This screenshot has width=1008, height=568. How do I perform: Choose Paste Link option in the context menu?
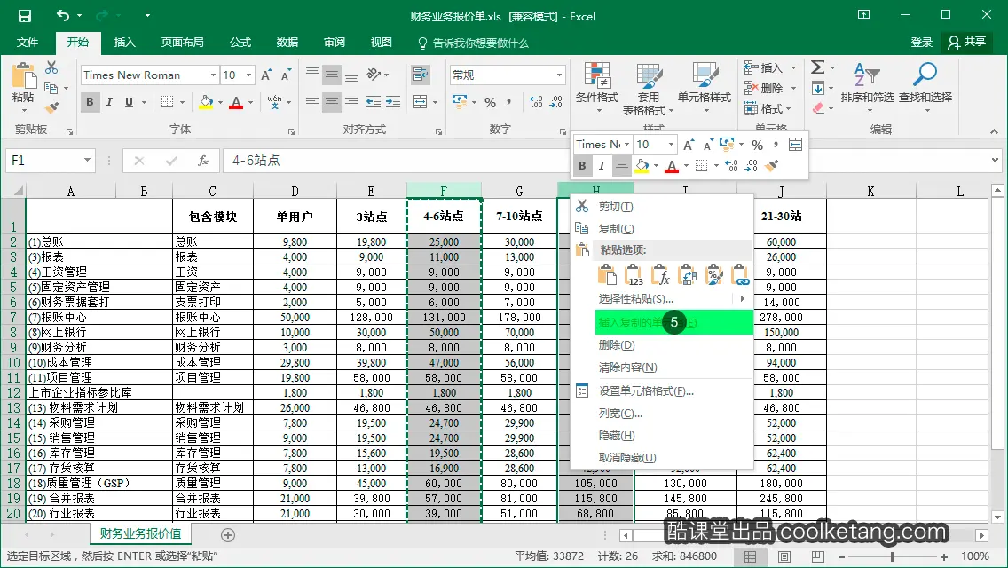pos(740,275)
